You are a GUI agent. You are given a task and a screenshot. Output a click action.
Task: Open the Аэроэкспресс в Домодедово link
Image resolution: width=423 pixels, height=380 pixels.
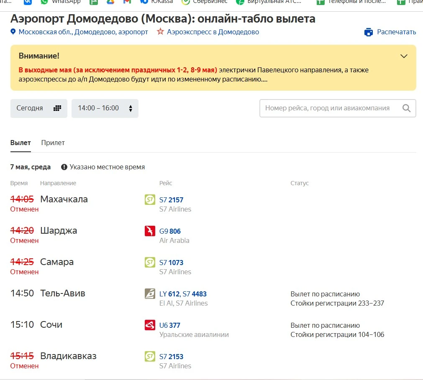click(213, 32)
